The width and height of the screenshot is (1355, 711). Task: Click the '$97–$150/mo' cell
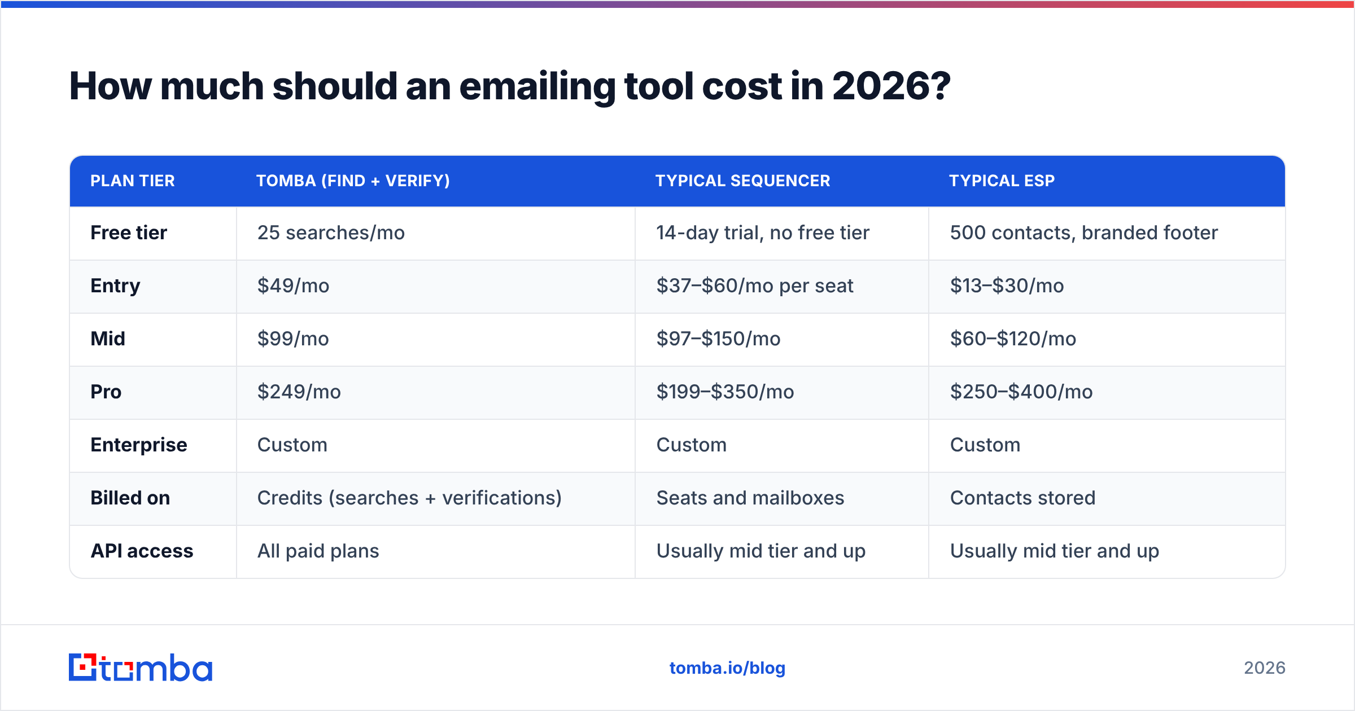pos(718,339)
